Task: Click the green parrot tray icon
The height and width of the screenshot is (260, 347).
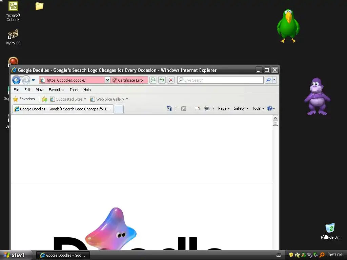Action: [x=304, y=255]
